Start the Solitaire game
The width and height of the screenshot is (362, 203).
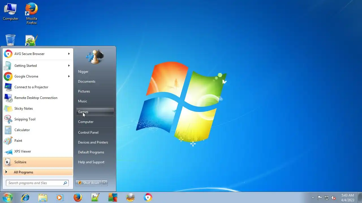38,162
